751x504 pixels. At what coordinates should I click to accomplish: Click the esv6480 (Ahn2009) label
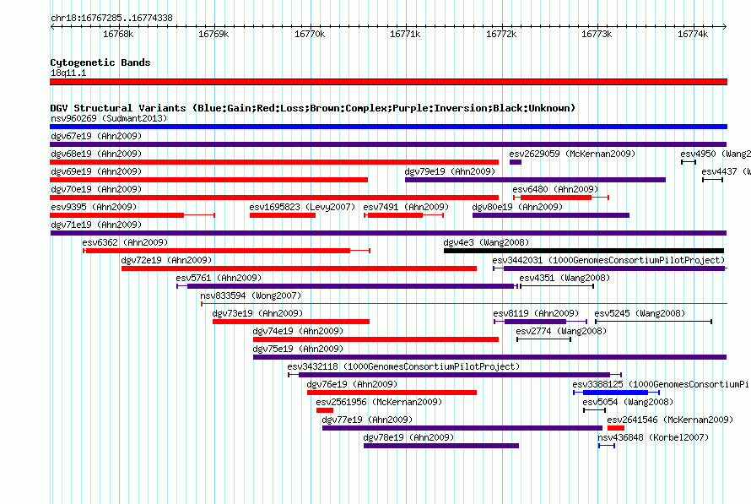pyautogui.click(x=555, y=189)
